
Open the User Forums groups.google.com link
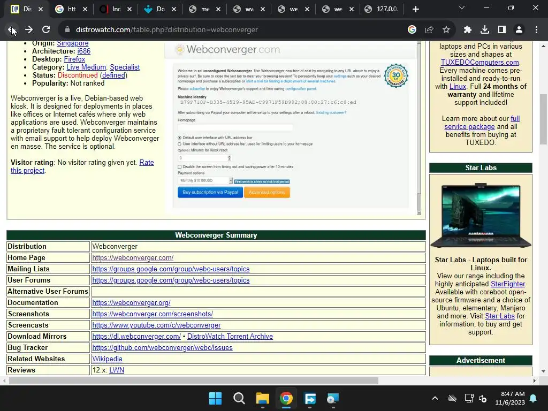[171, 280]
